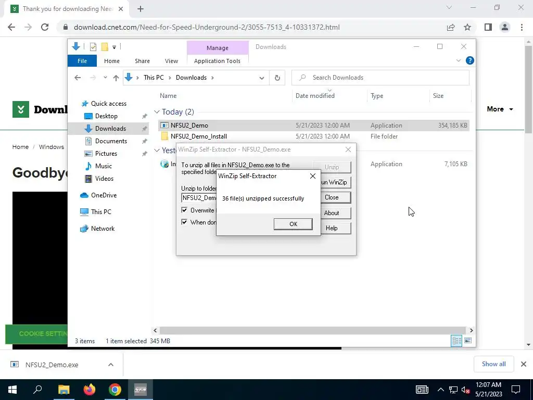Open Chrome three-dot menu
533x400 pixels.
click(x=522, y=27)
